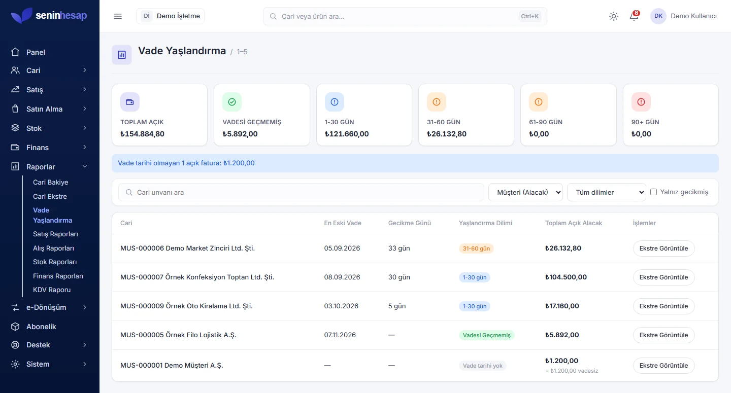View ekstre for Demo Müşteri A.Ş.
Image resolution: width=731 pixels, height=393 pixels.
663,366
